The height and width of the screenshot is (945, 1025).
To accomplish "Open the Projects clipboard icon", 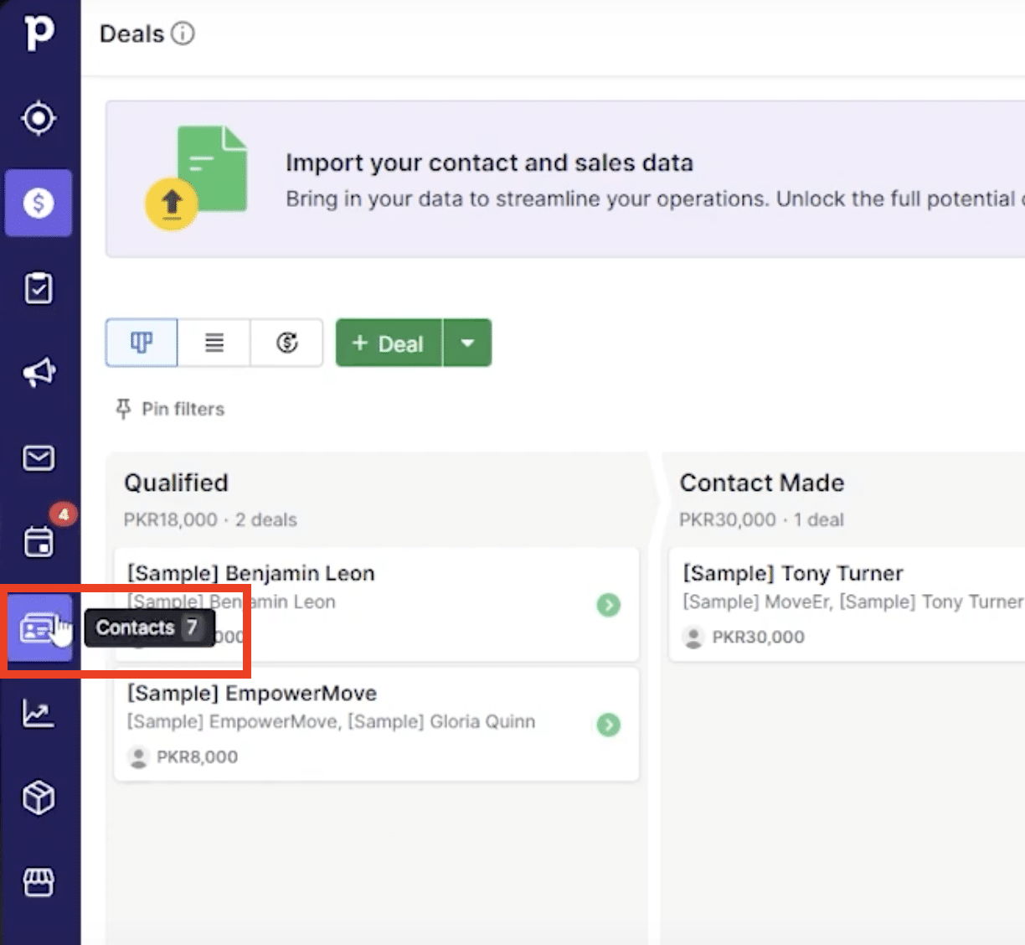I will click(39, 288).
